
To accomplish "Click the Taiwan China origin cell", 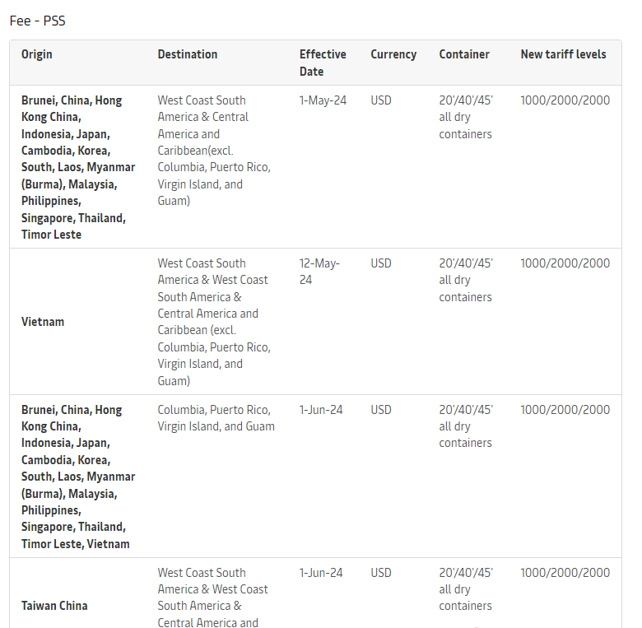I will point(54,606).
